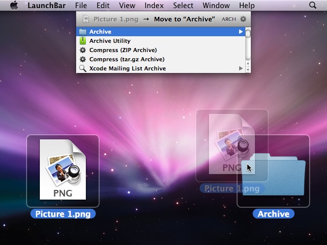Click the Archive Utility app icon

coord(83,41)
